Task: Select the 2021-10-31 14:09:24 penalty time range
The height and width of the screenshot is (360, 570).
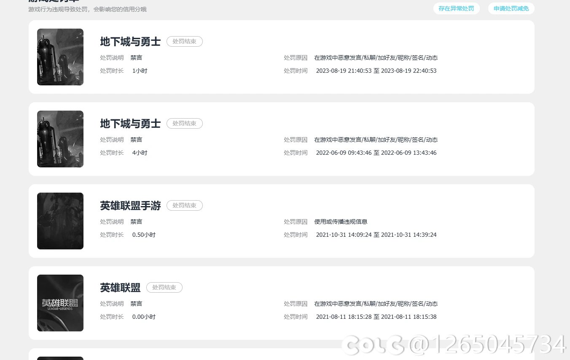Action: (x=376, y=235)
